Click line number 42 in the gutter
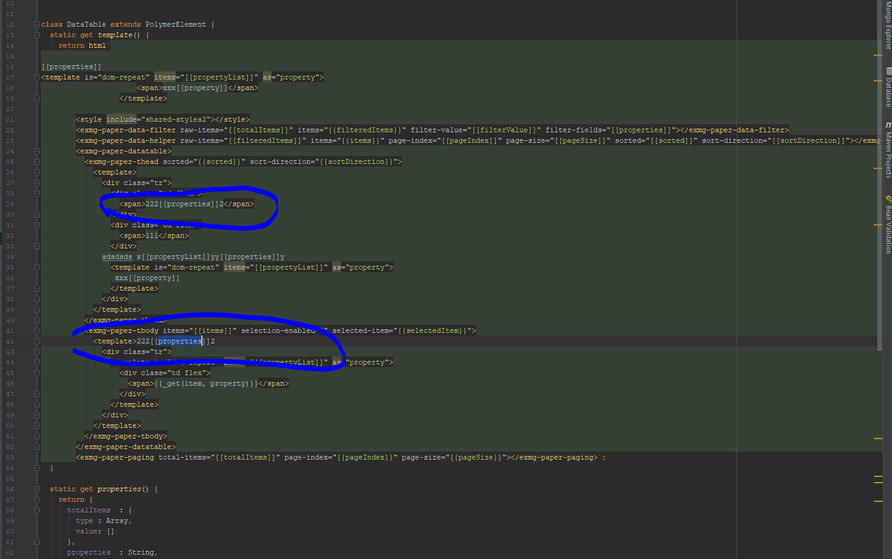Screen dimensions: 892x559 coord(9,340)
